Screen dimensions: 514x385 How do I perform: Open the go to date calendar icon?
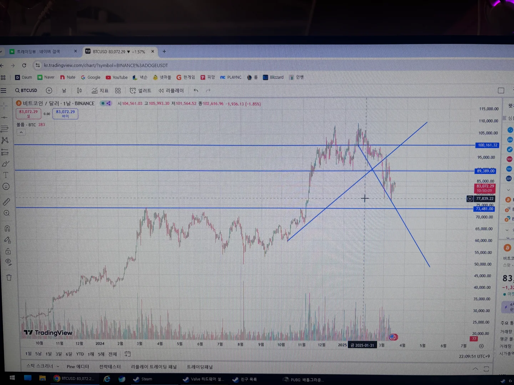[127, 354]
